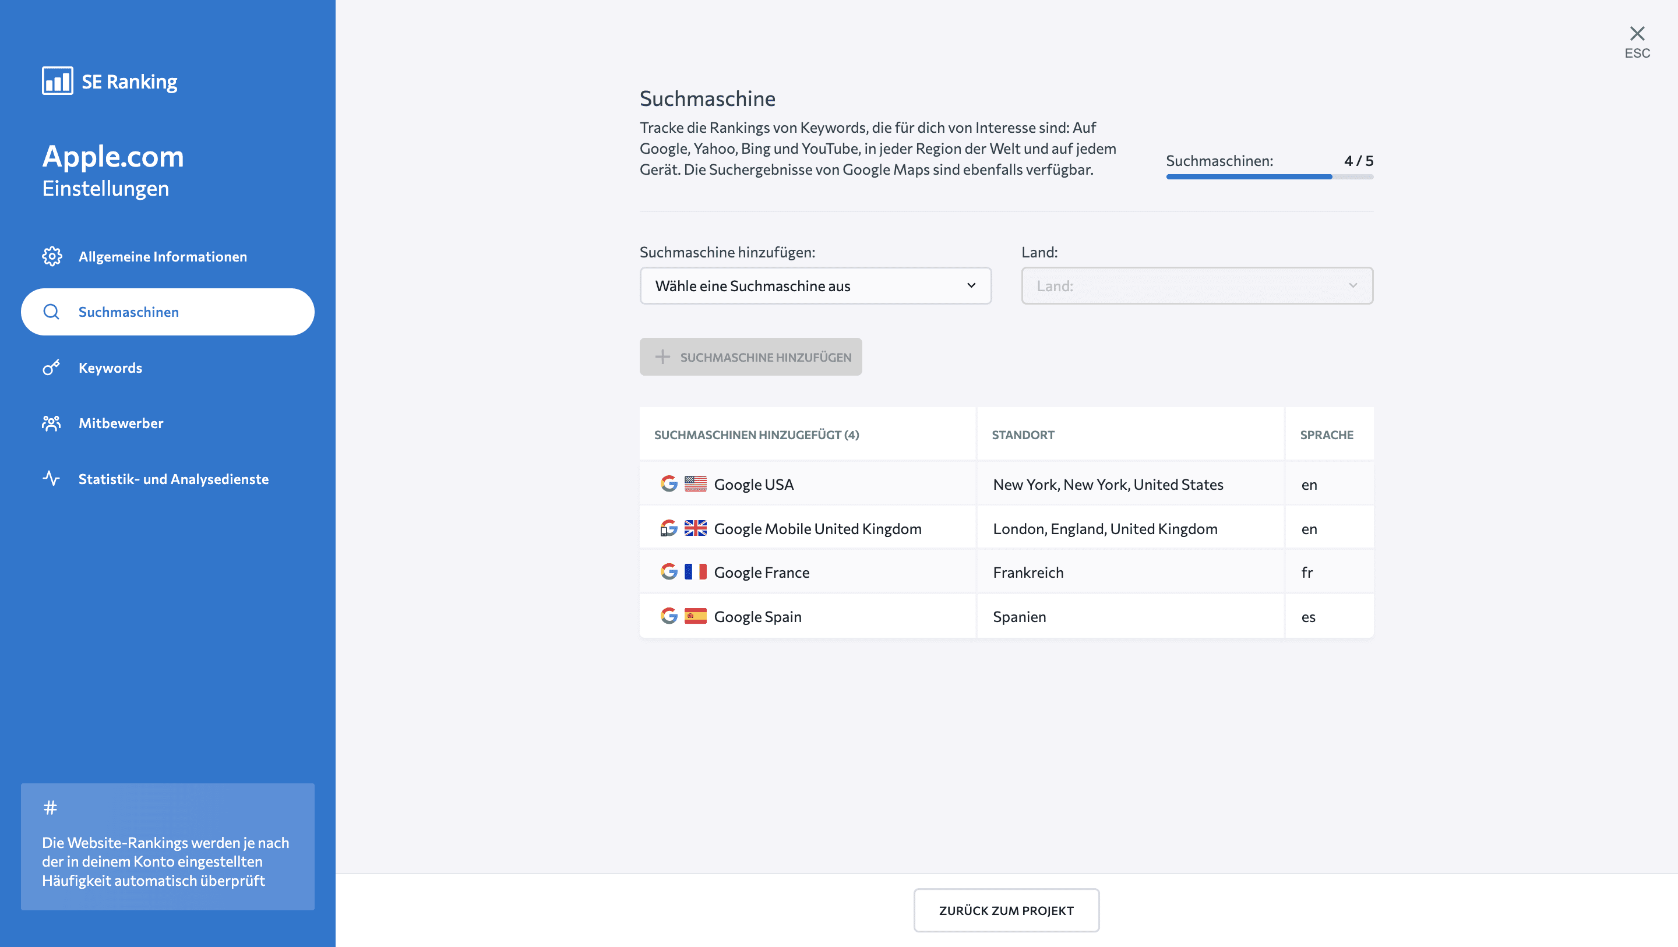1678x947 pixels.
Task: Select Google Mobile United Kingdom entry
Action: pyautogui.click(x=817, y=528)
